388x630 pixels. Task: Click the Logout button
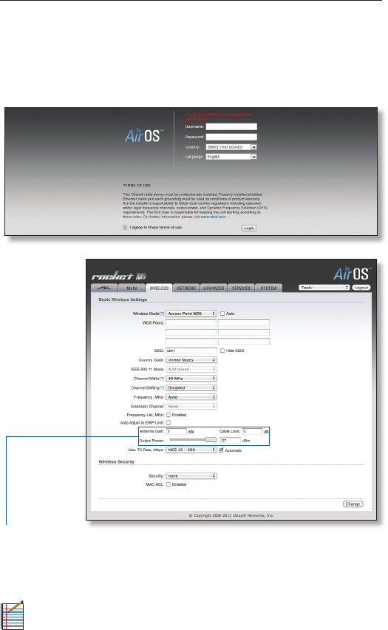[361, 288]
